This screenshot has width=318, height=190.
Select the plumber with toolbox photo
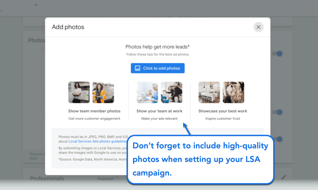tap(171, 92)
